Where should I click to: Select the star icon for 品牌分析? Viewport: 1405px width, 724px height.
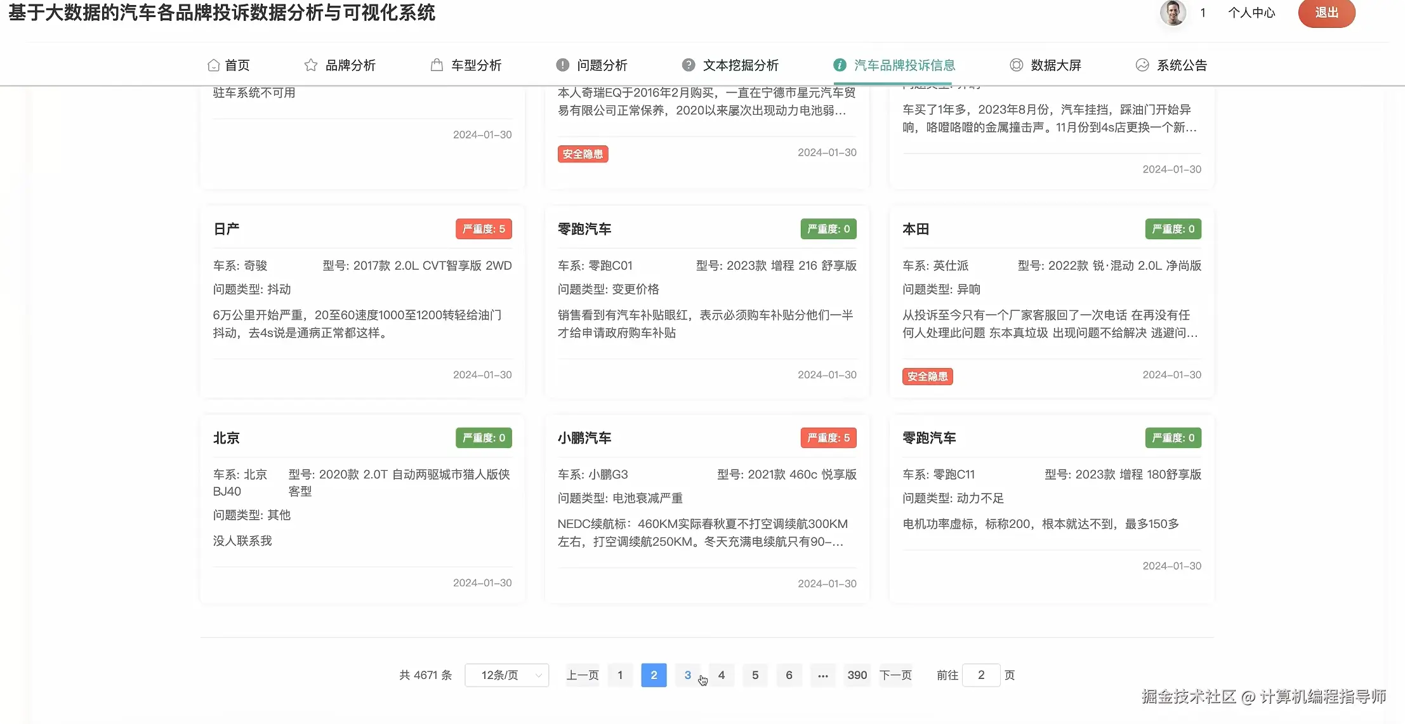pos(311,65)
